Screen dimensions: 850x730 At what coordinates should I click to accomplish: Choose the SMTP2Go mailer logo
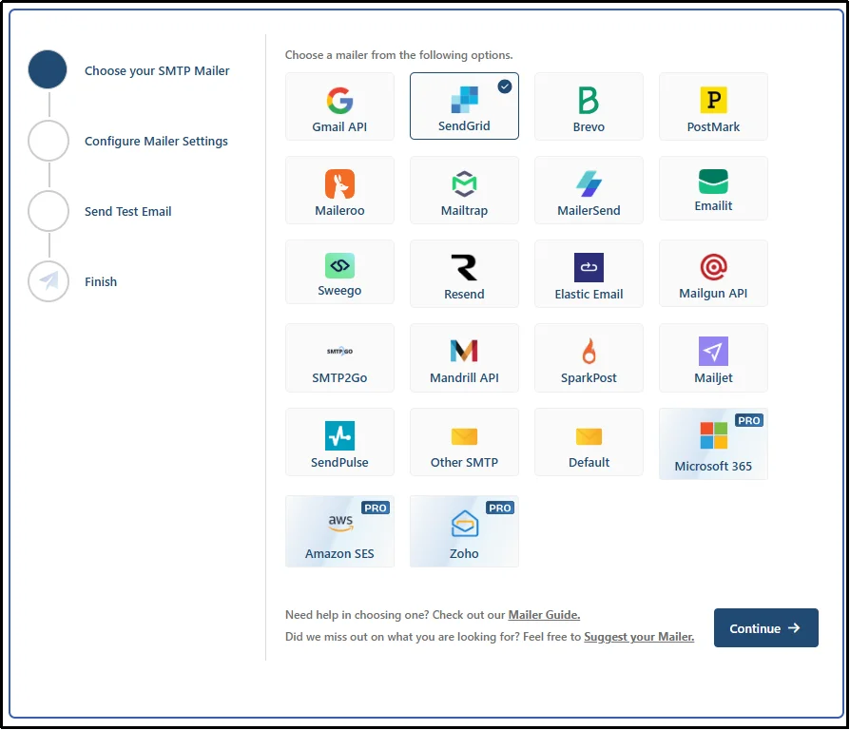pyautogui.click(x=339, y=351)
